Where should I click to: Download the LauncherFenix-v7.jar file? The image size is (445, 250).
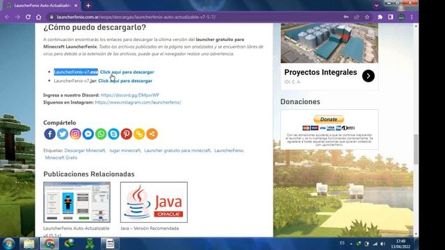(x=125, y=81)
